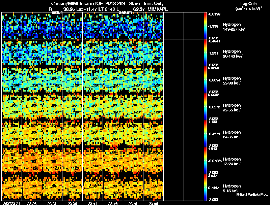This screenshot has height=205, width=270.
Task: Click the '23:31' time label
Action: [52, 204]
